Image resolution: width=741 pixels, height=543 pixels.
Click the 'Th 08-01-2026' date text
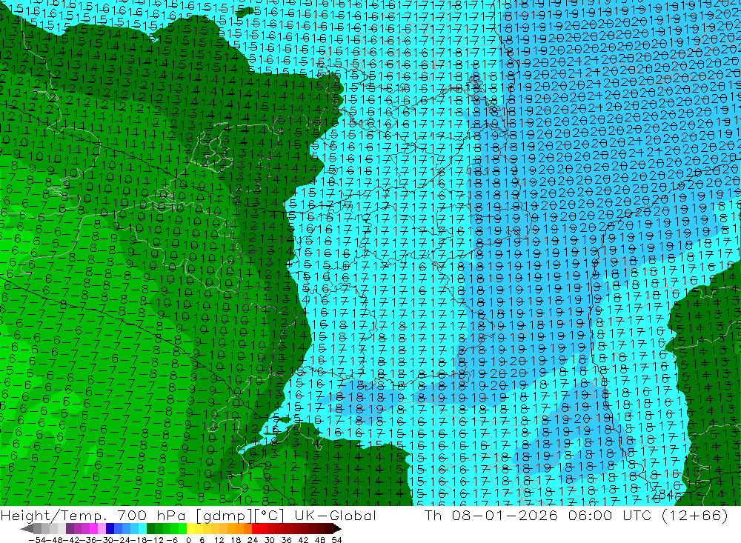click(491, 515)
